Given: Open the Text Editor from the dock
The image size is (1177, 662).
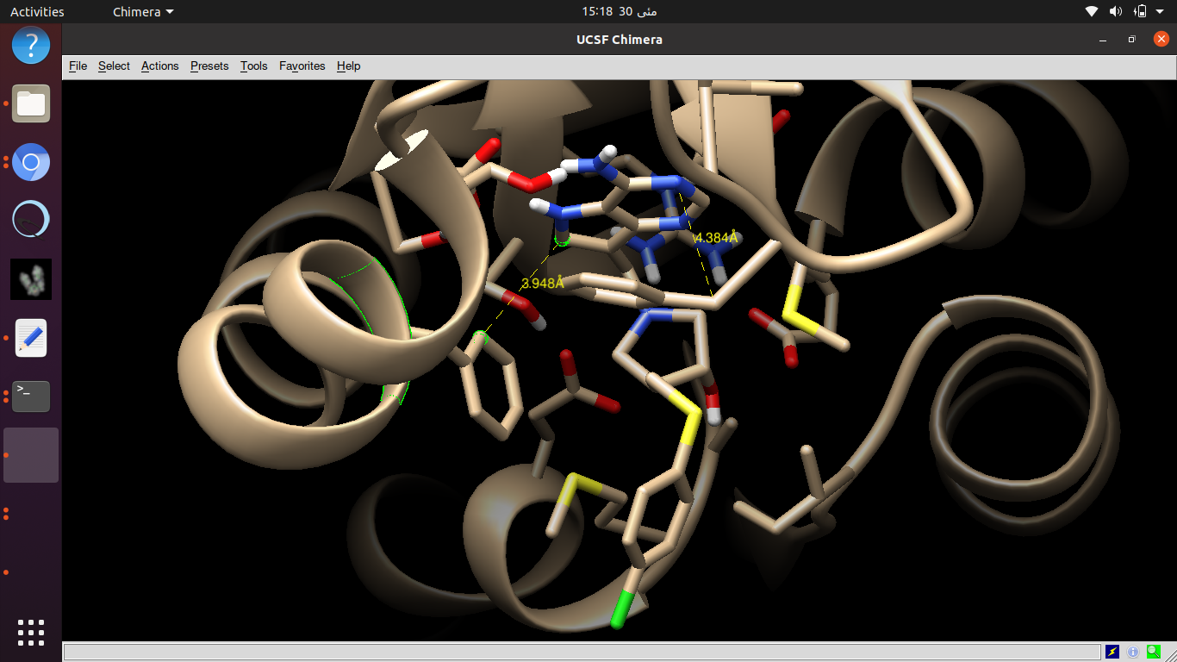Looking at the screenshot, I should pyautogui.click(x=31, y=338).
